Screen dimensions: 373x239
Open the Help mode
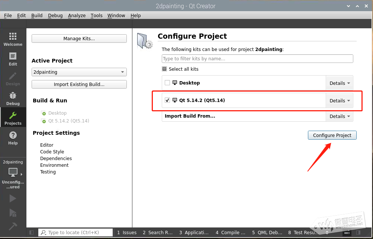point(13,138)
